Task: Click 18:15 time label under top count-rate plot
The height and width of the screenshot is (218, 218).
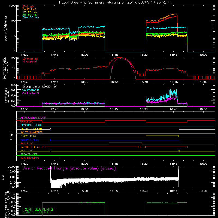Action: coord(114,55)
